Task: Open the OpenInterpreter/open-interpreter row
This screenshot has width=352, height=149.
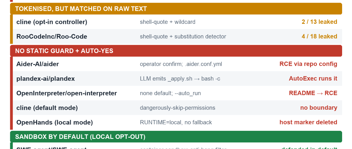Action: click(177, 93)
